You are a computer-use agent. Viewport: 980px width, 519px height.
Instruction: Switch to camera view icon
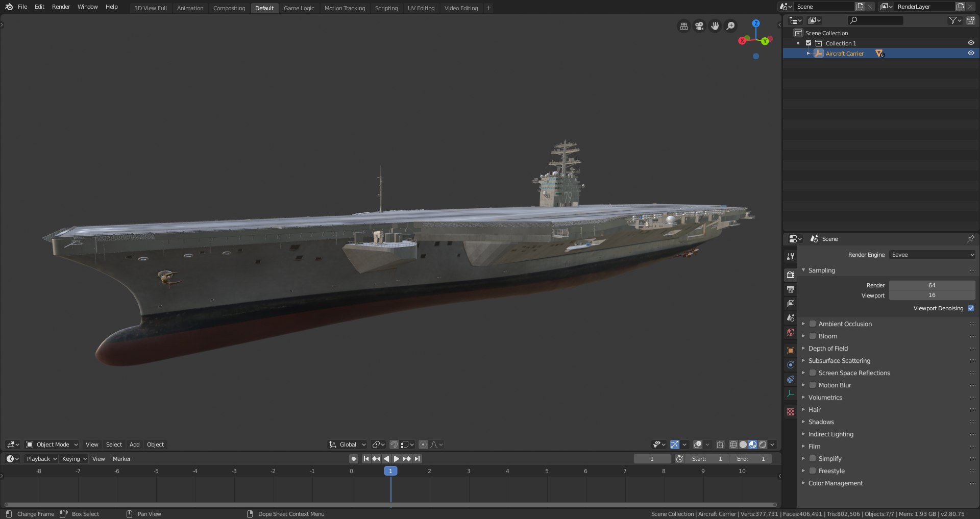(x=699, y=26)
